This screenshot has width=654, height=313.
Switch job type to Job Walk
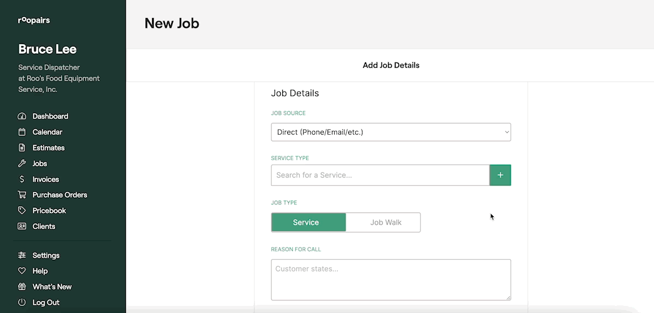click(x=385, y=222)
